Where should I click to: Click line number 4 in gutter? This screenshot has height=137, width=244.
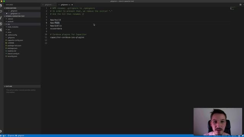pyautogui.click(x=47, y=17)
